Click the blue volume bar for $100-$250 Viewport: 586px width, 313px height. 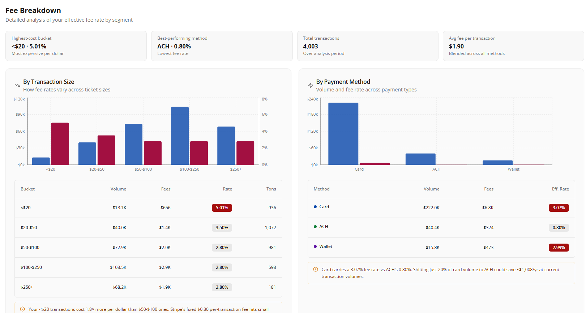click(180, 136)
